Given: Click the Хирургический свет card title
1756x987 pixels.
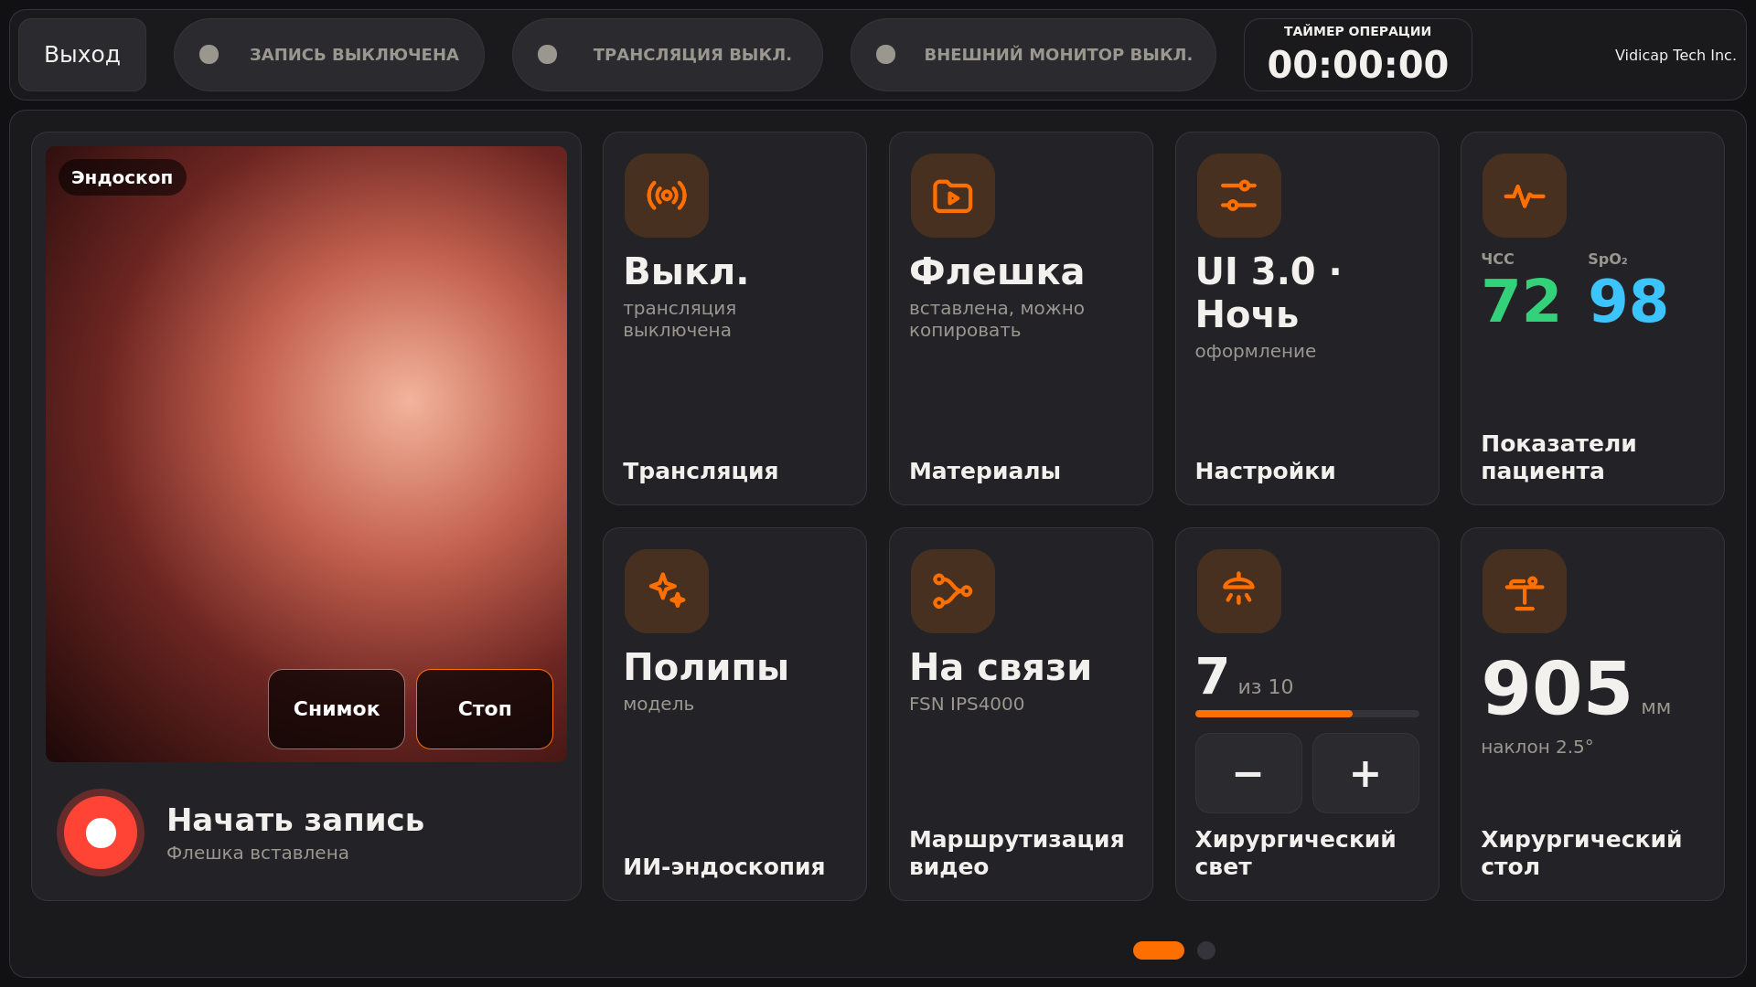Looking at the screenshot, I should tap(1295, 854).
